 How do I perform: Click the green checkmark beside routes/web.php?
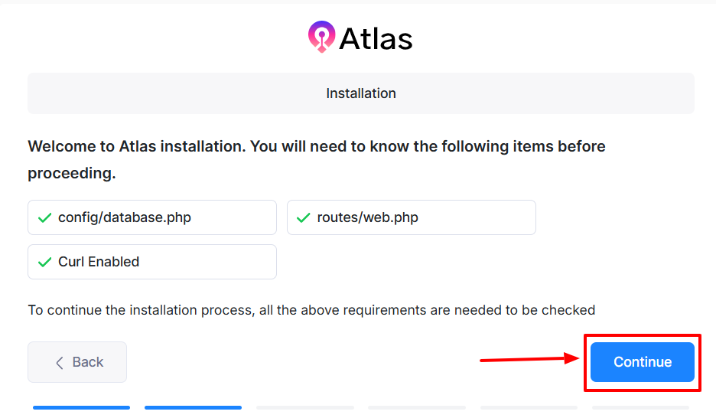tap(304, 218)
